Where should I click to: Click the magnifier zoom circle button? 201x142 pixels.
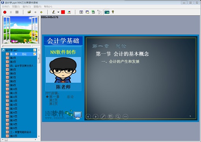click(x=118, y=117)
